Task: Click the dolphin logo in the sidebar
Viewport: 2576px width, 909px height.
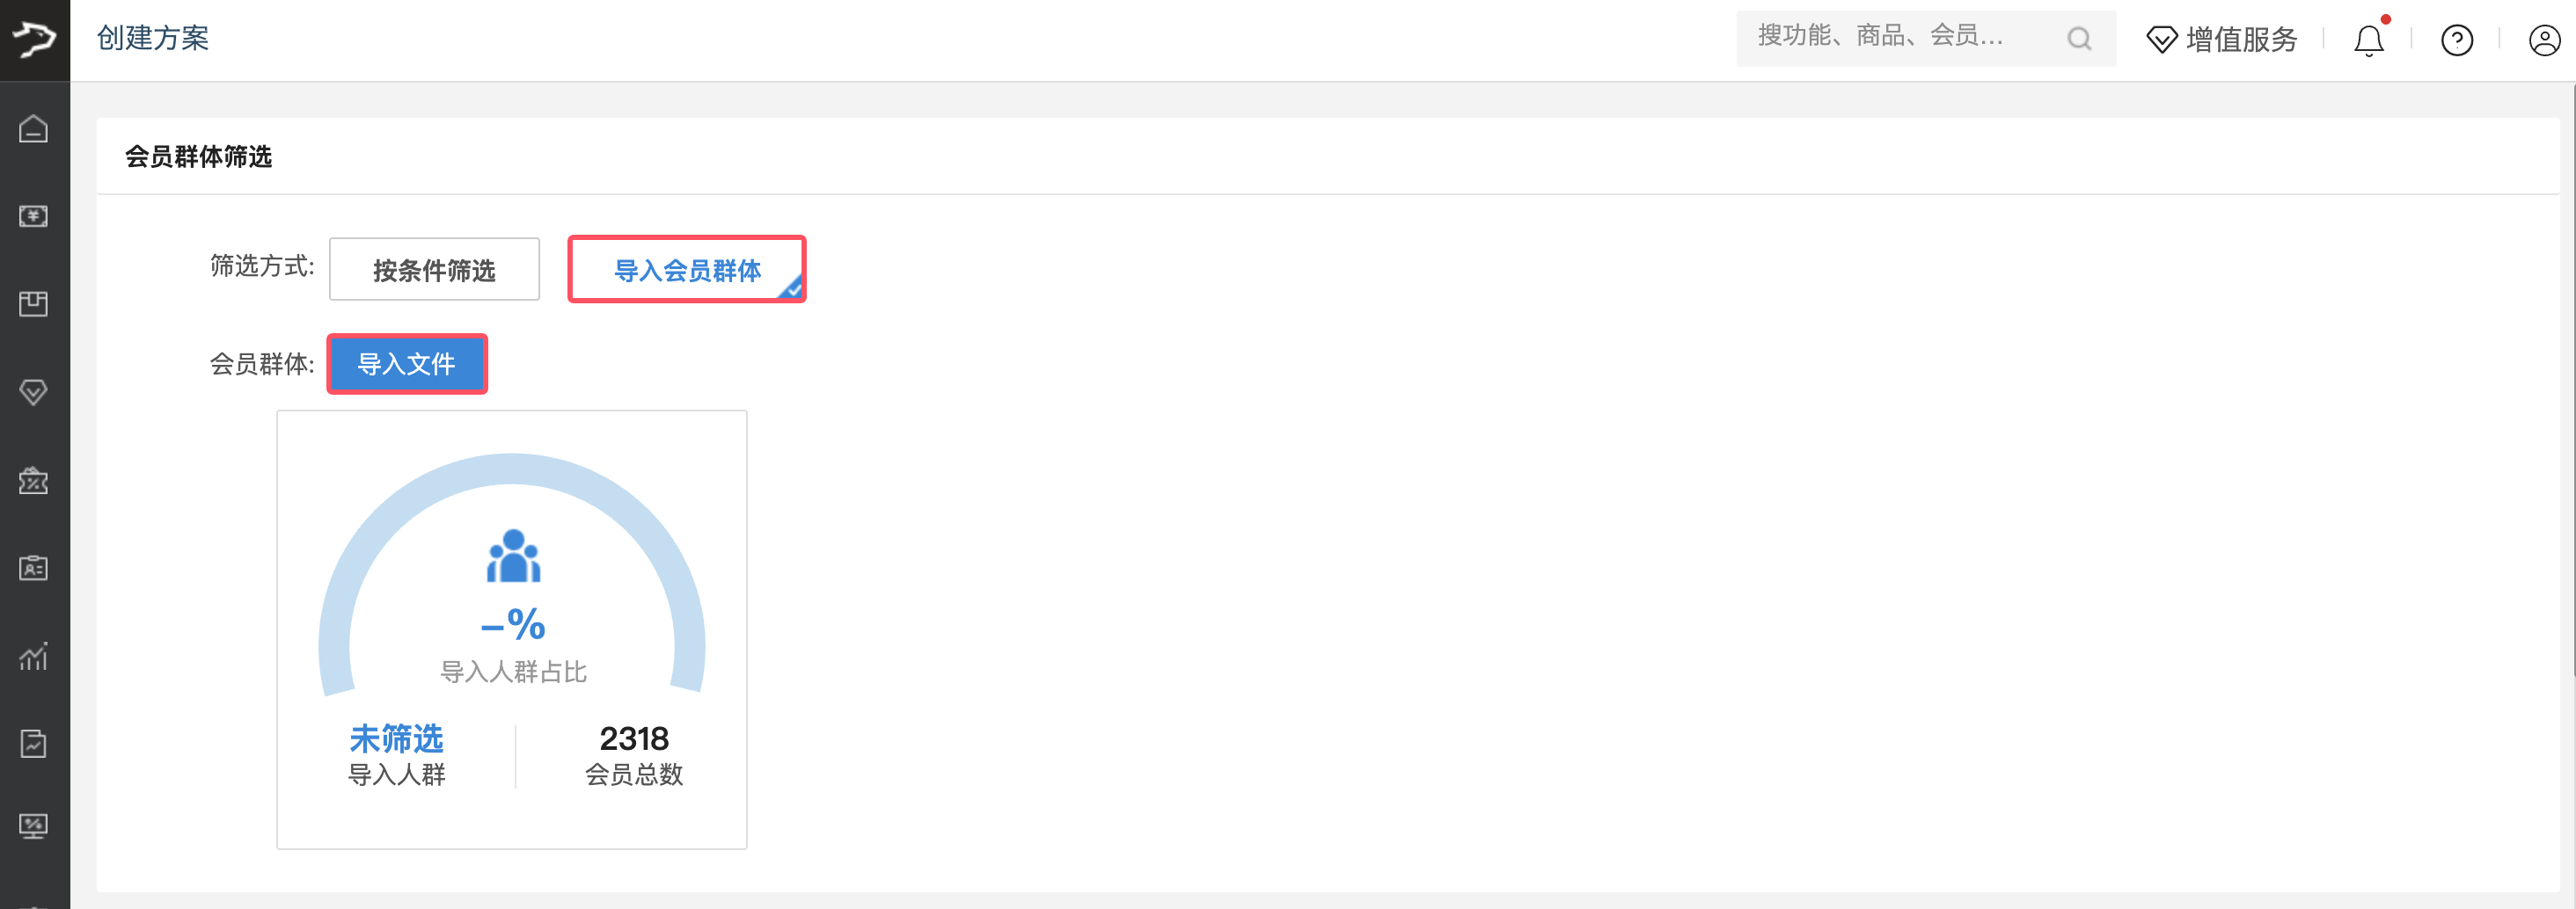Action: 34,39
